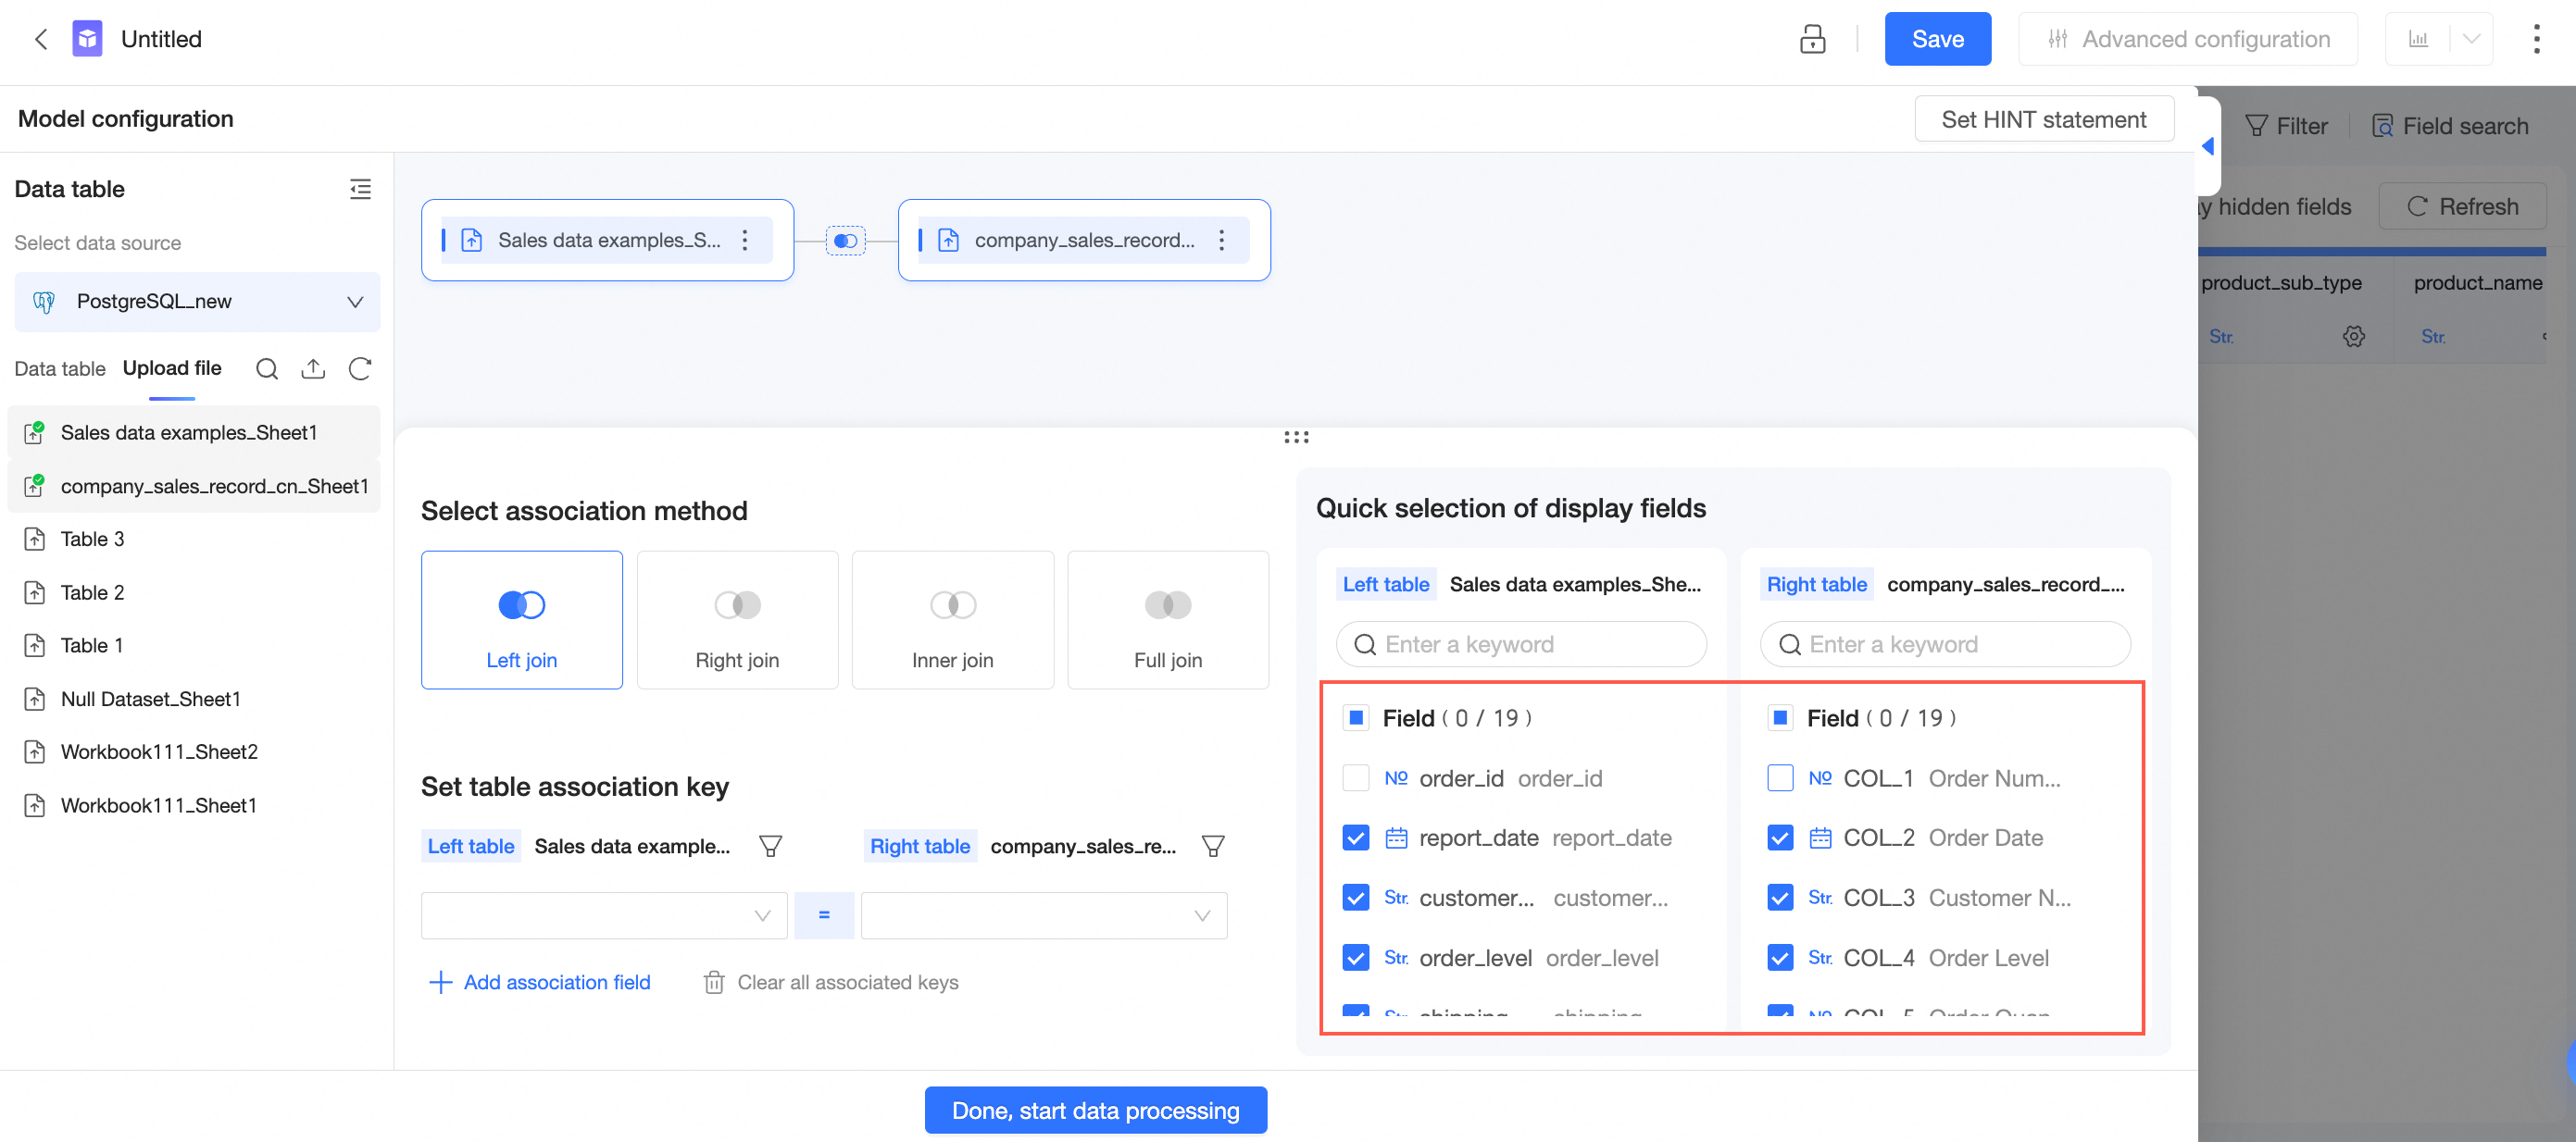
Task: Click the upload file arrow icon
Action: pyautogui.click(x=313, y=368)
